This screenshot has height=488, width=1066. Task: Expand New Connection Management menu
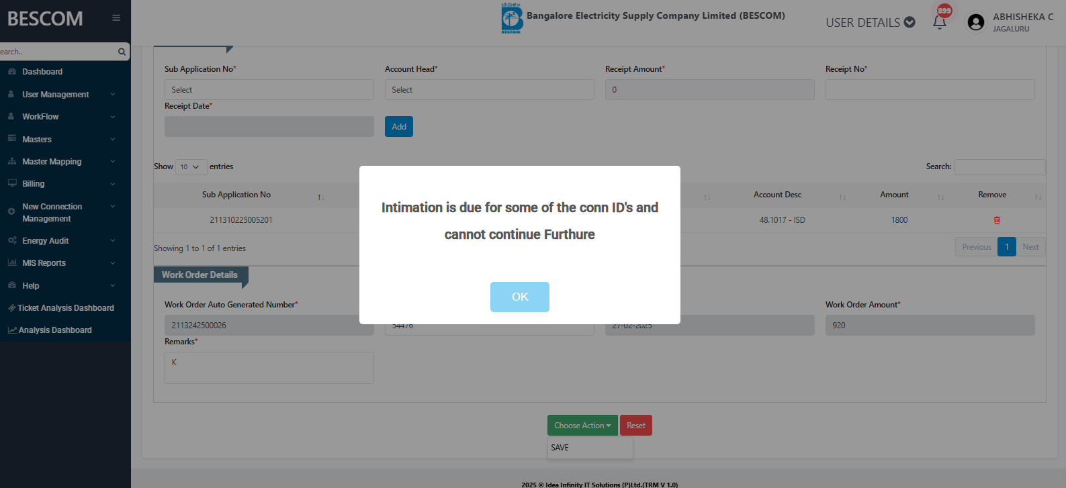pos(65,213)
